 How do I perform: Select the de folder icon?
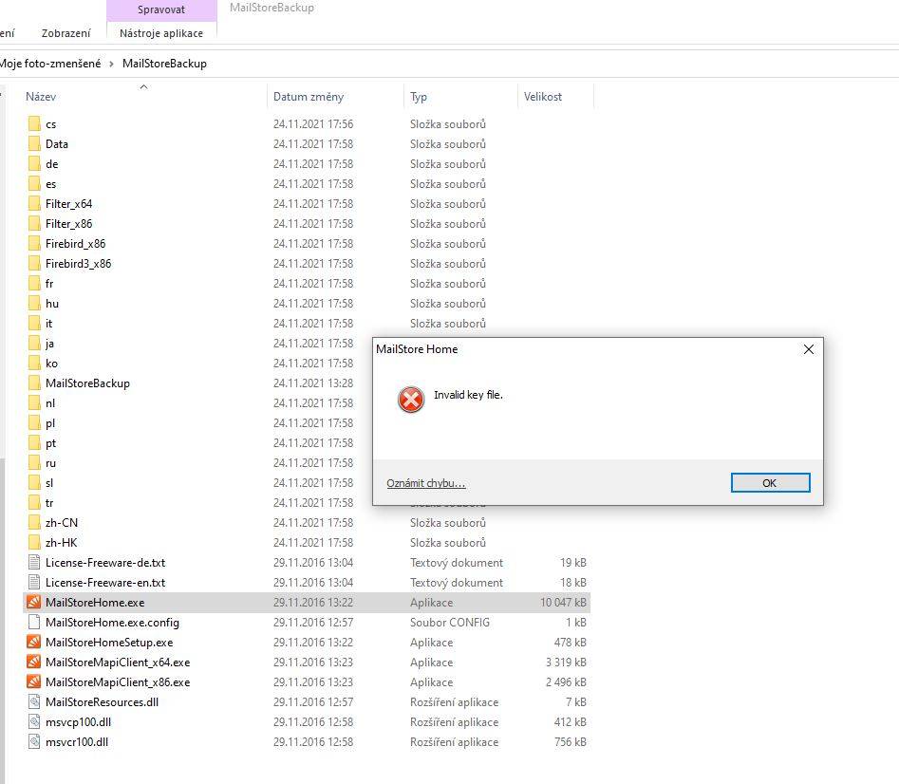pos(34,164)
